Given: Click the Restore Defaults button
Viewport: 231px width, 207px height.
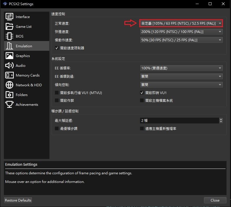Looking at the screenshot, I should coord(18,200).
